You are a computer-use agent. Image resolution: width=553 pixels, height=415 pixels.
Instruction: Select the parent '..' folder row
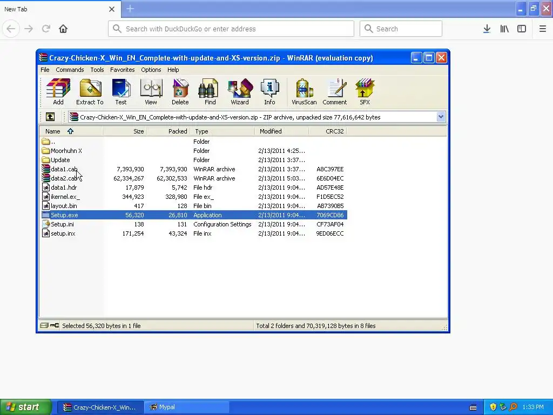coord(193,142)
